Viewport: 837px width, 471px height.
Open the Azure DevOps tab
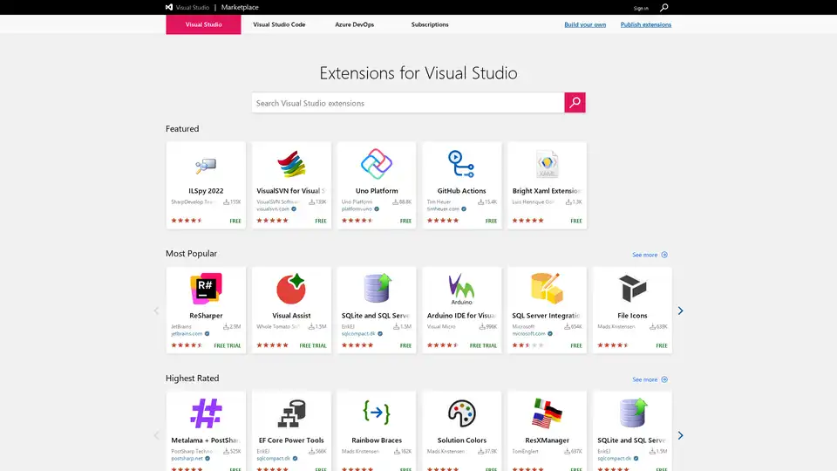pyautogui.click(x=354, y=24)
